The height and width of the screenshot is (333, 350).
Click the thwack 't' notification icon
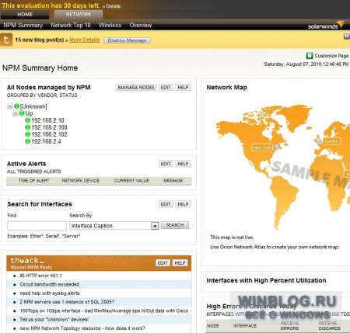[6, 40]
